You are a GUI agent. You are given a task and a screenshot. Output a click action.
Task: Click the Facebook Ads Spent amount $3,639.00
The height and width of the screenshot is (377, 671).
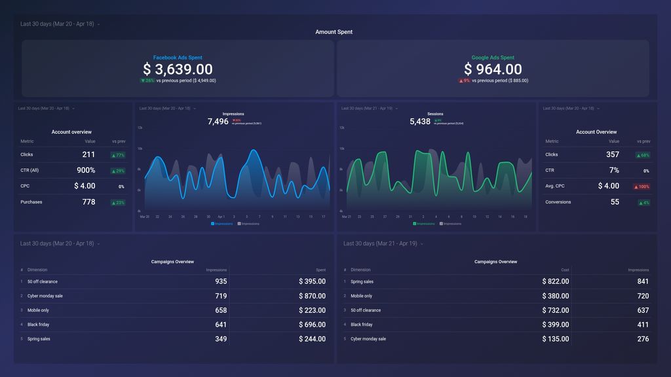point(176,68)
